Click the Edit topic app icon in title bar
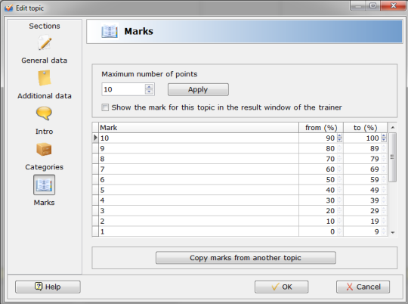Image resolution: width=408 pixels, height=304 pixels. [8, 8]
